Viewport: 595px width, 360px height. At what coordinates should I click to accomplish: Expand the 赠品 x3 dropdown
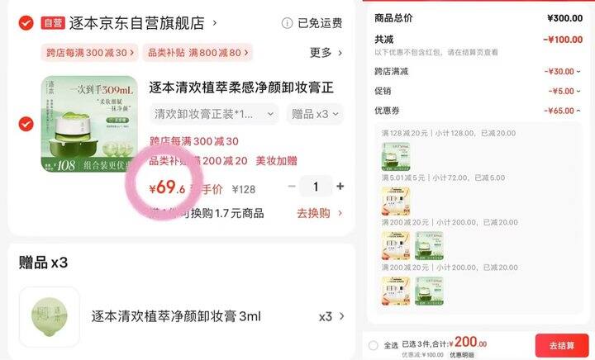pyautogui.click(x=315, y=114)
